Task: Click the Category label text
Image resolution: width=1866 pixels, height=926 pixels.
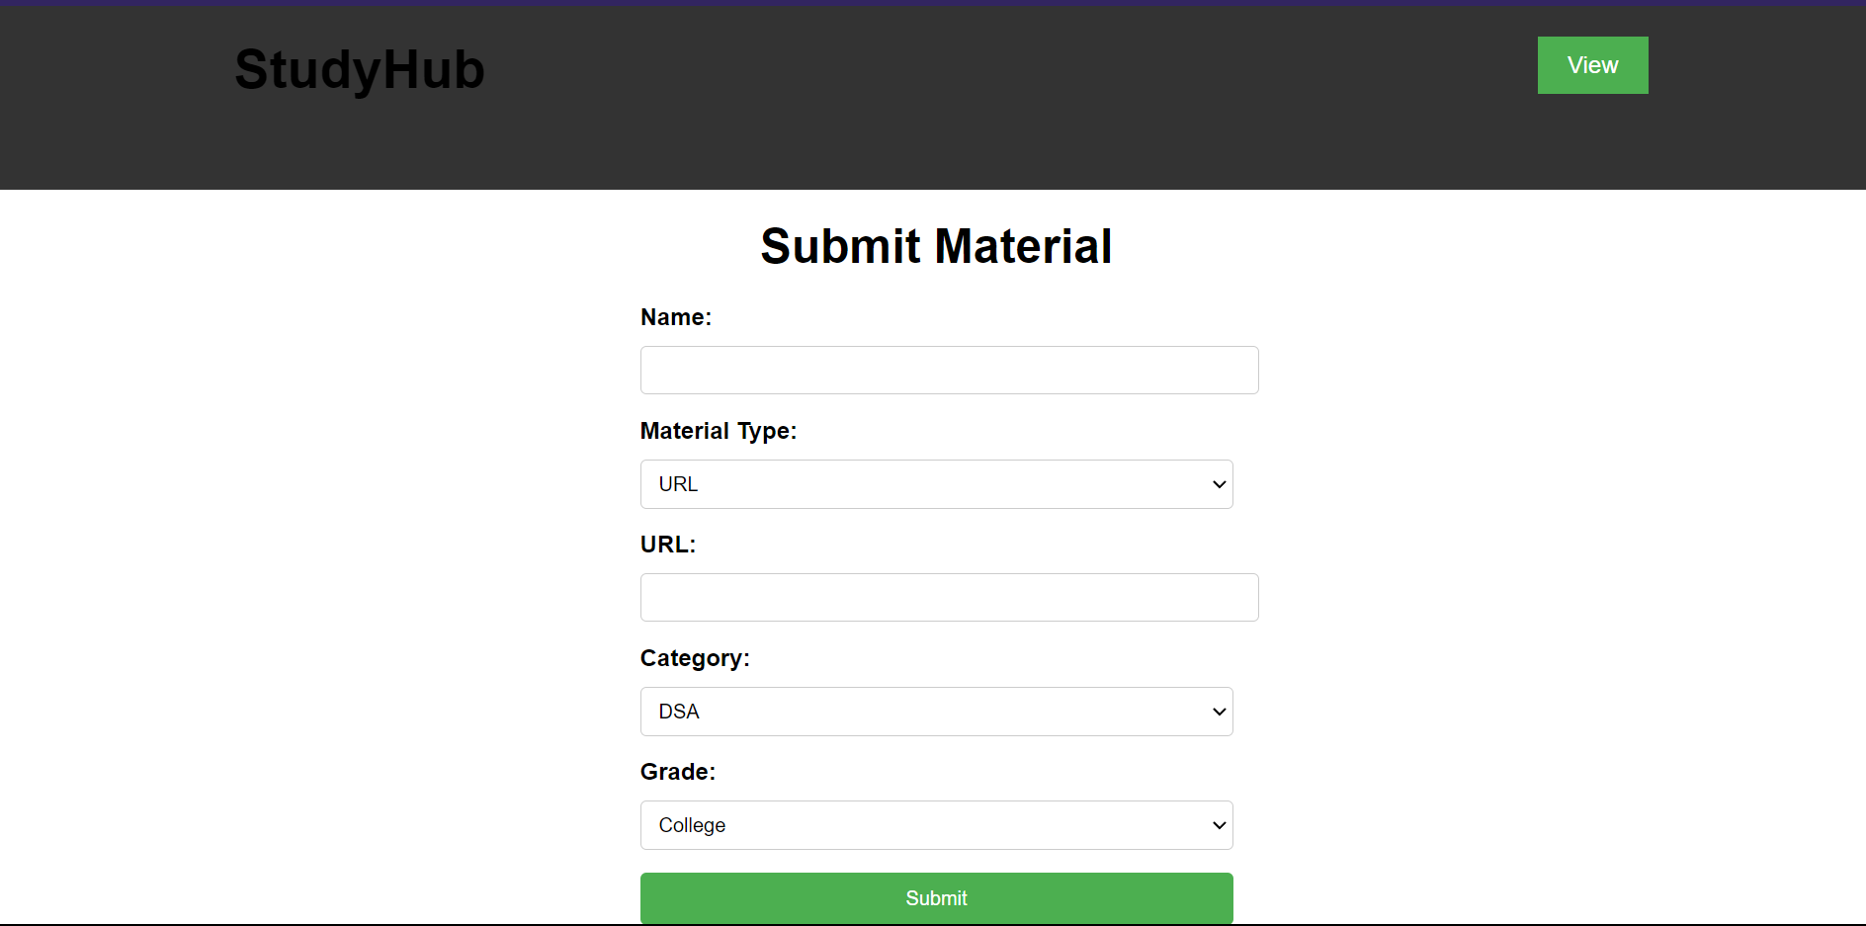Action: click(x=695, y=658)
